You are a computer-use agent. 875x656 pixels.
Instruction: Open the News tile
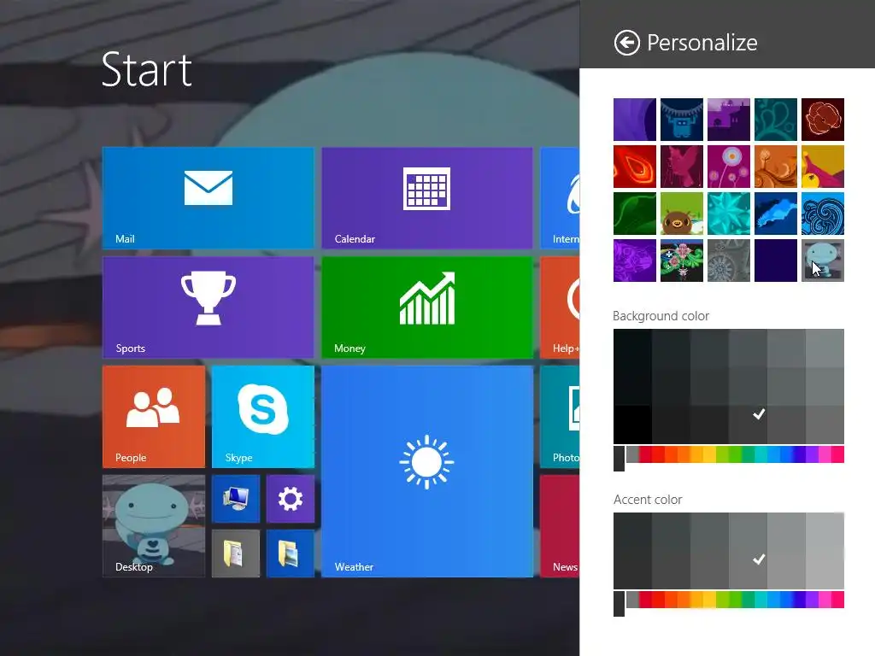(x=560, y=525)
